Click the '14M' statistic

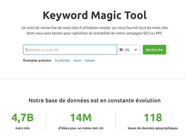click(81, 118)
